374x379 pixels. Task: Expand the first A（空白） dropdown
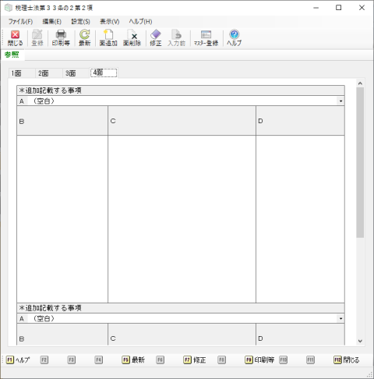pyautogui.click(x=340, y=101)
